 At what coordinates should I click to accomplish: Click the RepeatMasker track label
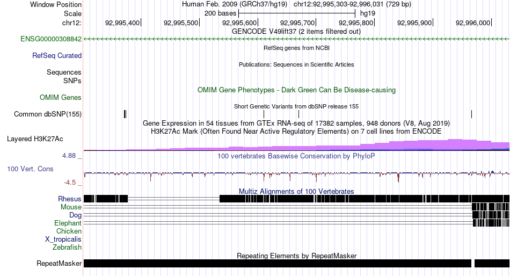click(59, 263)
